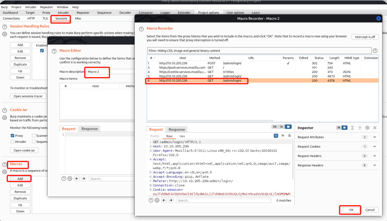Add a new macro in Macros section

[x=20, y=179]
